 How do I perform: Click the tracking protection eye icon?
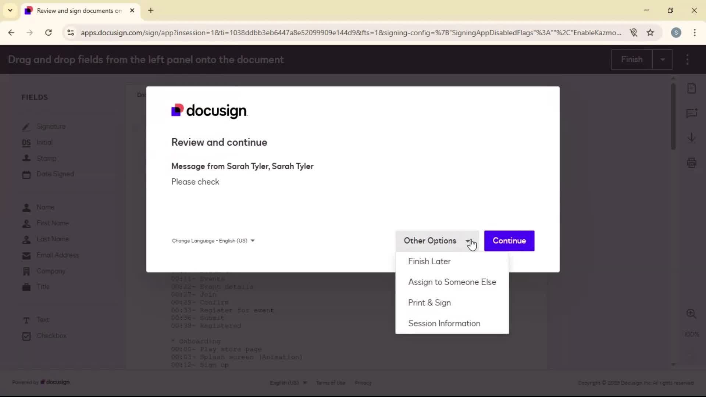(x=633, y=33)
